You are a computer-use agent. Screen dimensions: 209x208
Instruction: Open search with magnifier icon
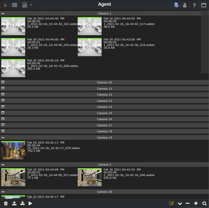click(x=204, y=203)
